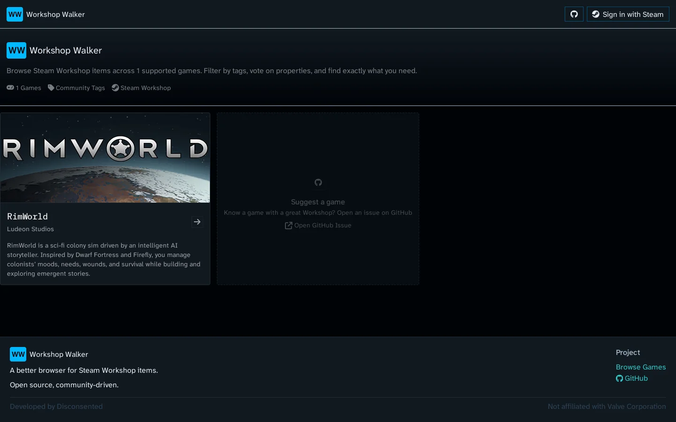Screen dimensions: 676x422
Task: Click 1 Games stat label
Action: [29, 88]
